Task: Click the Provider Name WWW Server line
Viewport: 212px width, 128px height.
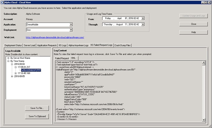Action: (x=98, y=114)
